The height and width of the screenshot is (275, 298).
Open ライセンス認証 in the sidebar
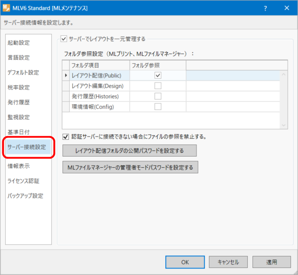(x=23, y=181)
